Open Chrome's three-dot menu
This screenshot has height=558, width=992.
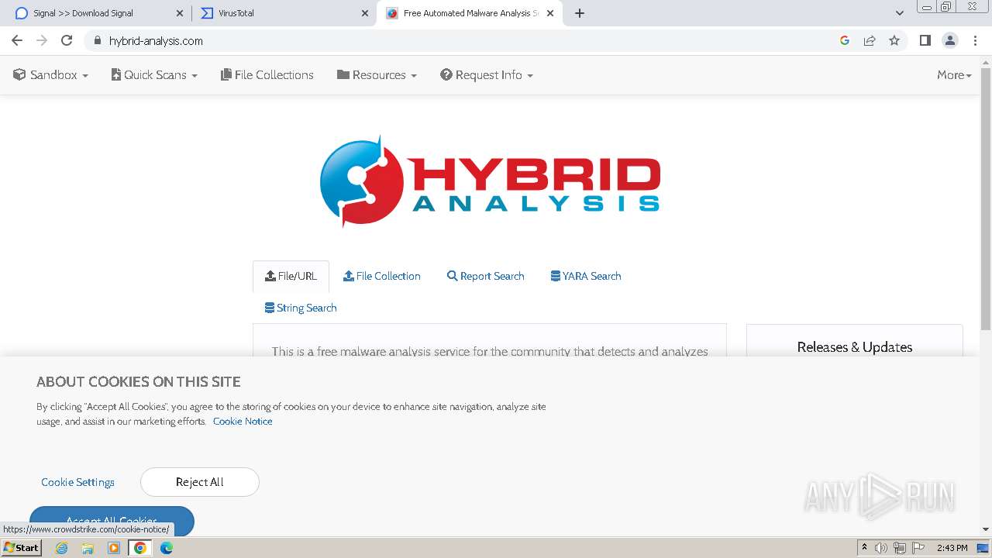coord(976,40)
